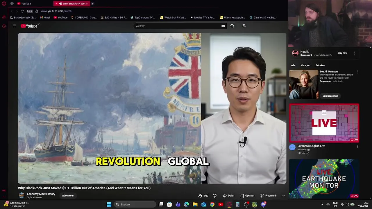Show hidden system tray icons chevron
The width and height of the screenshot is (372, 209).
322,204
